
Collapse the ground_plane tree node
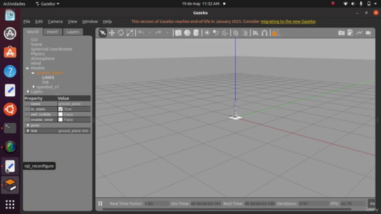tap(33, 73)
